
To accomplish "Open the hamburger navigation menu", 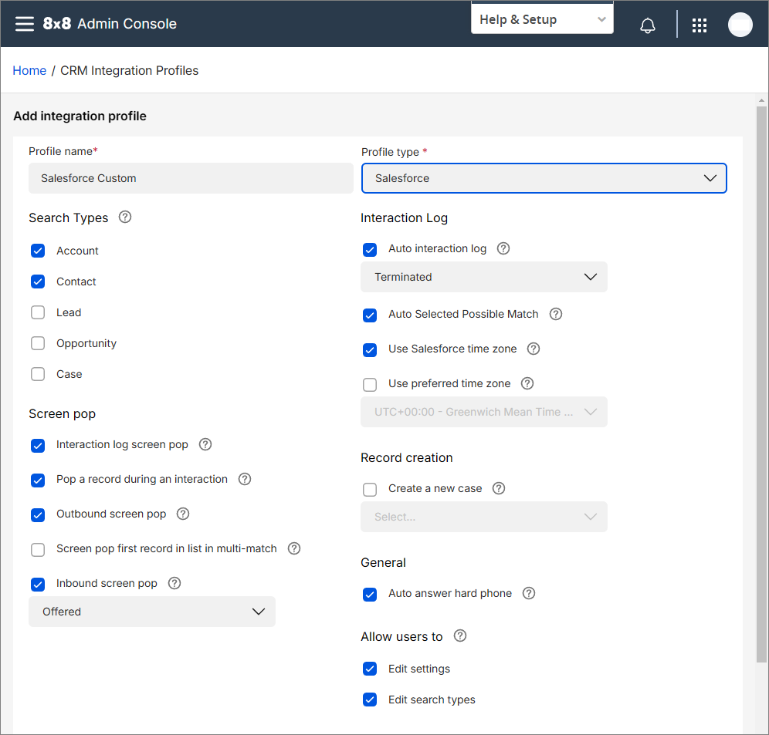I will click(x=24, y=23).
